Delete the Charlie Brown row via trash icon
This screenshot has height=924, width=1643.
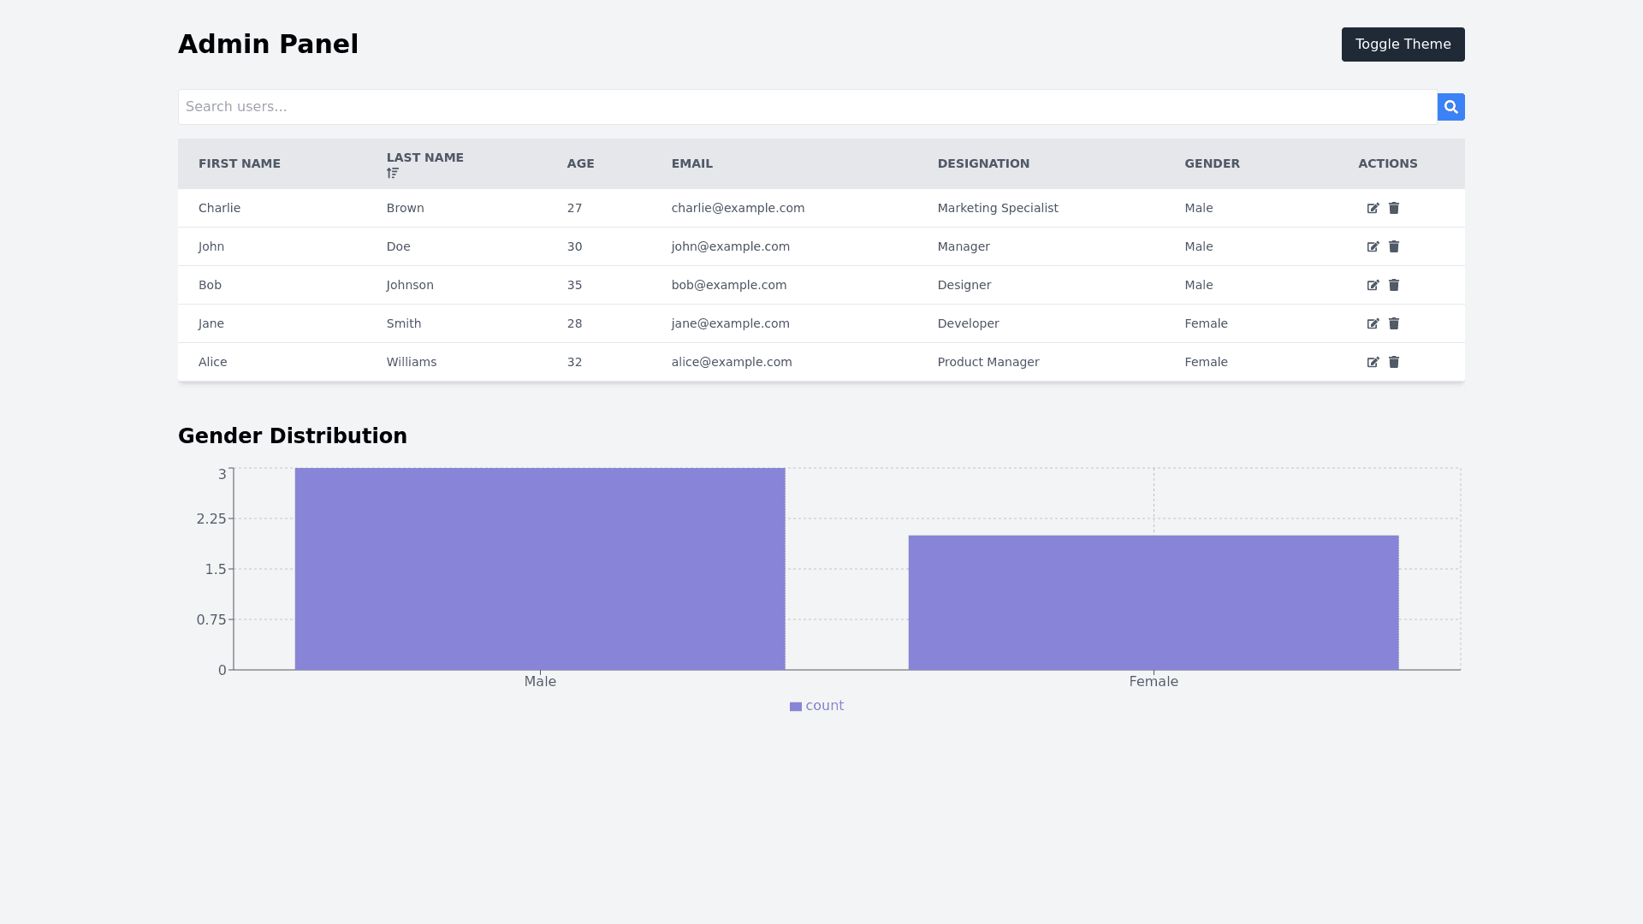click(1394, 208)
